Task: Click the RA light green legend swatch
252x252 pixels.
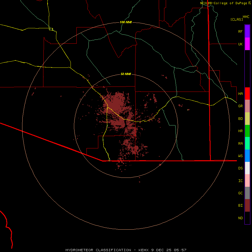Action: pyautogui.click(x=247, y=143)
